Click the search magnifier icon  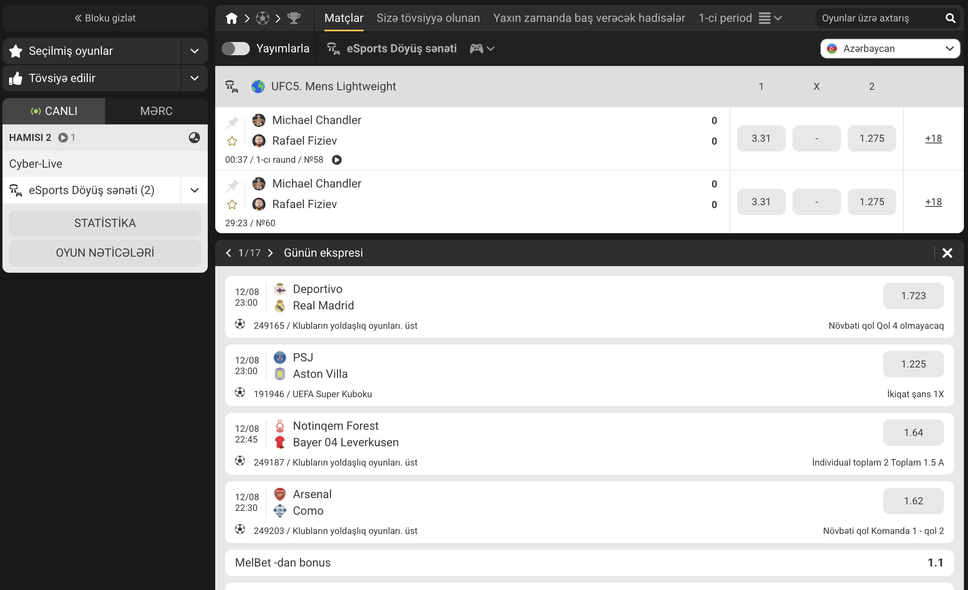950,18
